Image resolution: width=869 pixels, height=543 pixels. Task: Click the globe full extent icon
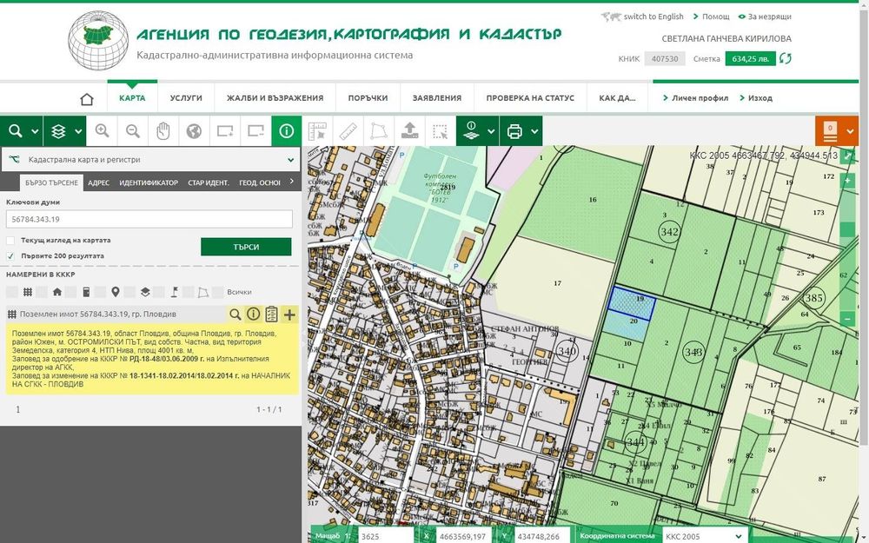pos(194,131)
